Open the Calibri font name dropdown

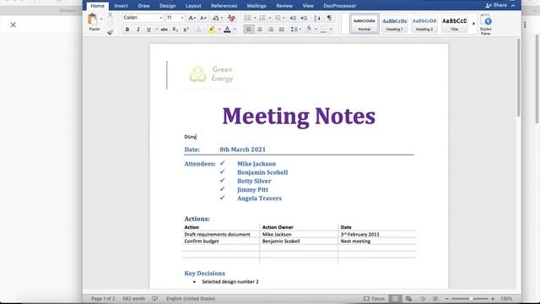(160, 18)
